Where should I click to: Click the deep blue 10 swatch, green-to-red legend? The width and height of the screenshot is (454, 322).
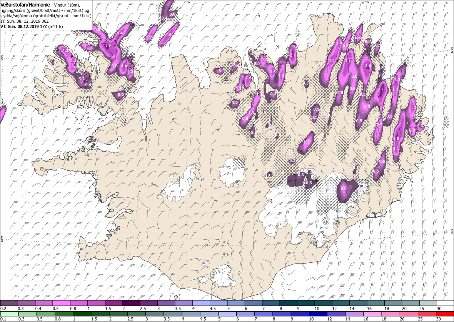coord(318,314)
